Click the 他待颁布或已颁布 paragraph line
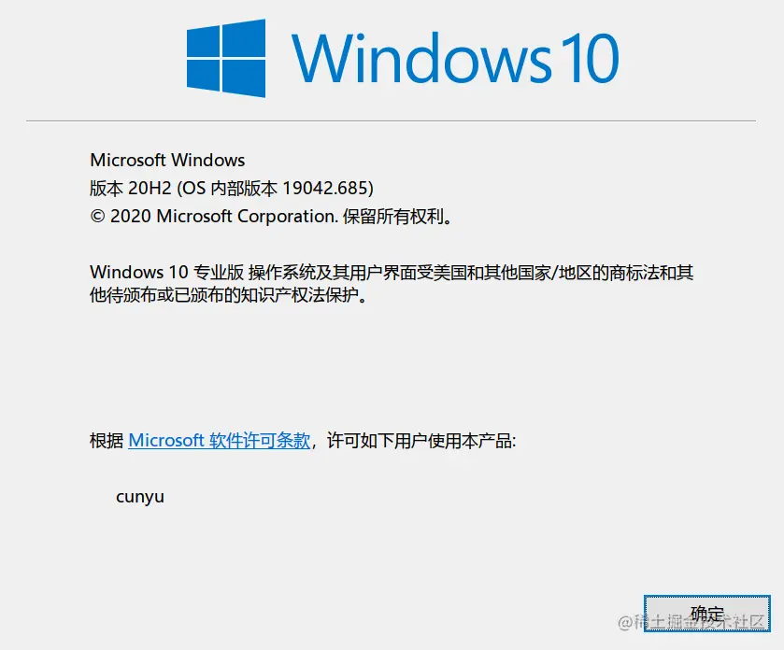Image resolution: width=784 pixels, height=650 pixels. click(228, 295)
